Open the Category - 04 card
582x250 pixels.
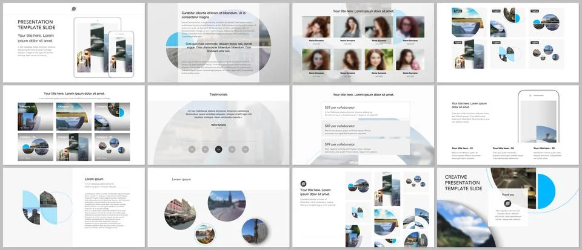point(35,147)
